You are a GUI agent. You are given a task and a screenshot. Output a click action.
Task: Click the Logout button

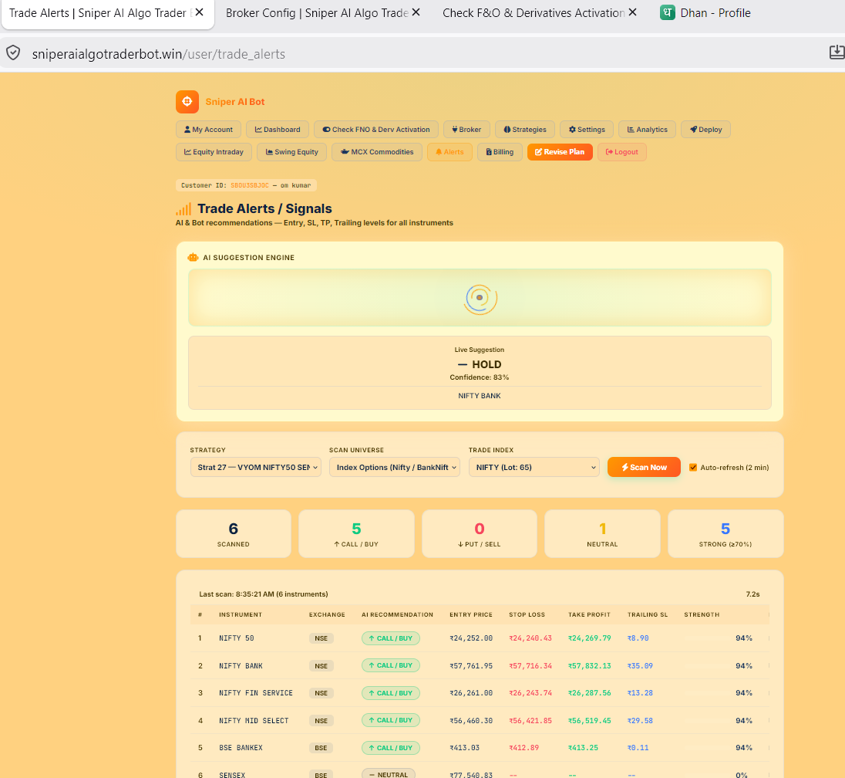(x=621, y=152)
